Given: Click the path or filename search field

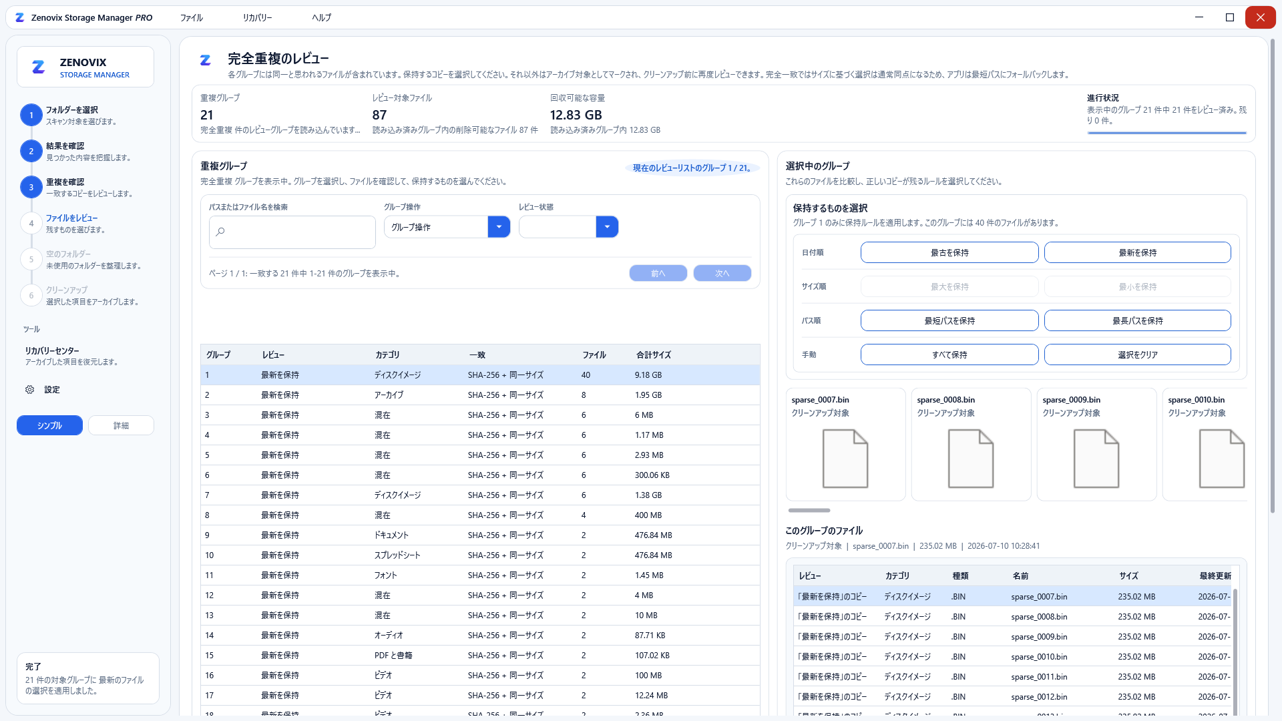Looking at the screenshot, I should 292,232.
